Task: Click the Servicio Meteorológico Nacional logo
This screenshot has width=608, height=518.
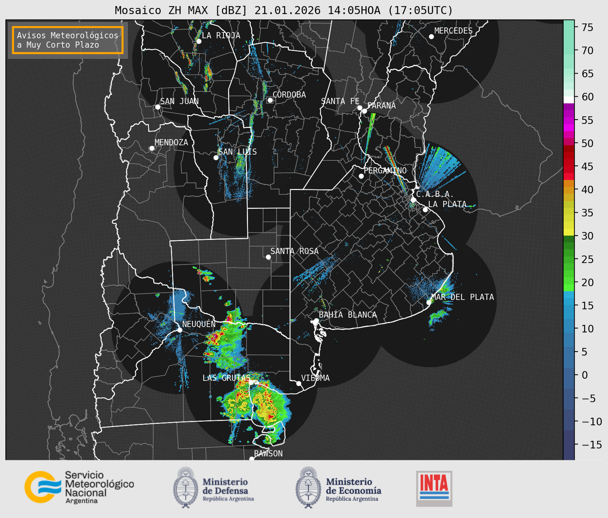Action: tap(79, 487)
